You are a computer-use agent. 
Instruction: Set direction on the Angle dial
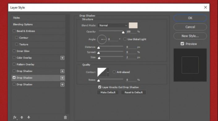pos(102,39)
